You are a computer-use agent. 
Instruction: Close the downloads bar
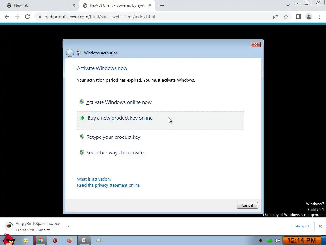pyautogui.click(x=320, y=226)
